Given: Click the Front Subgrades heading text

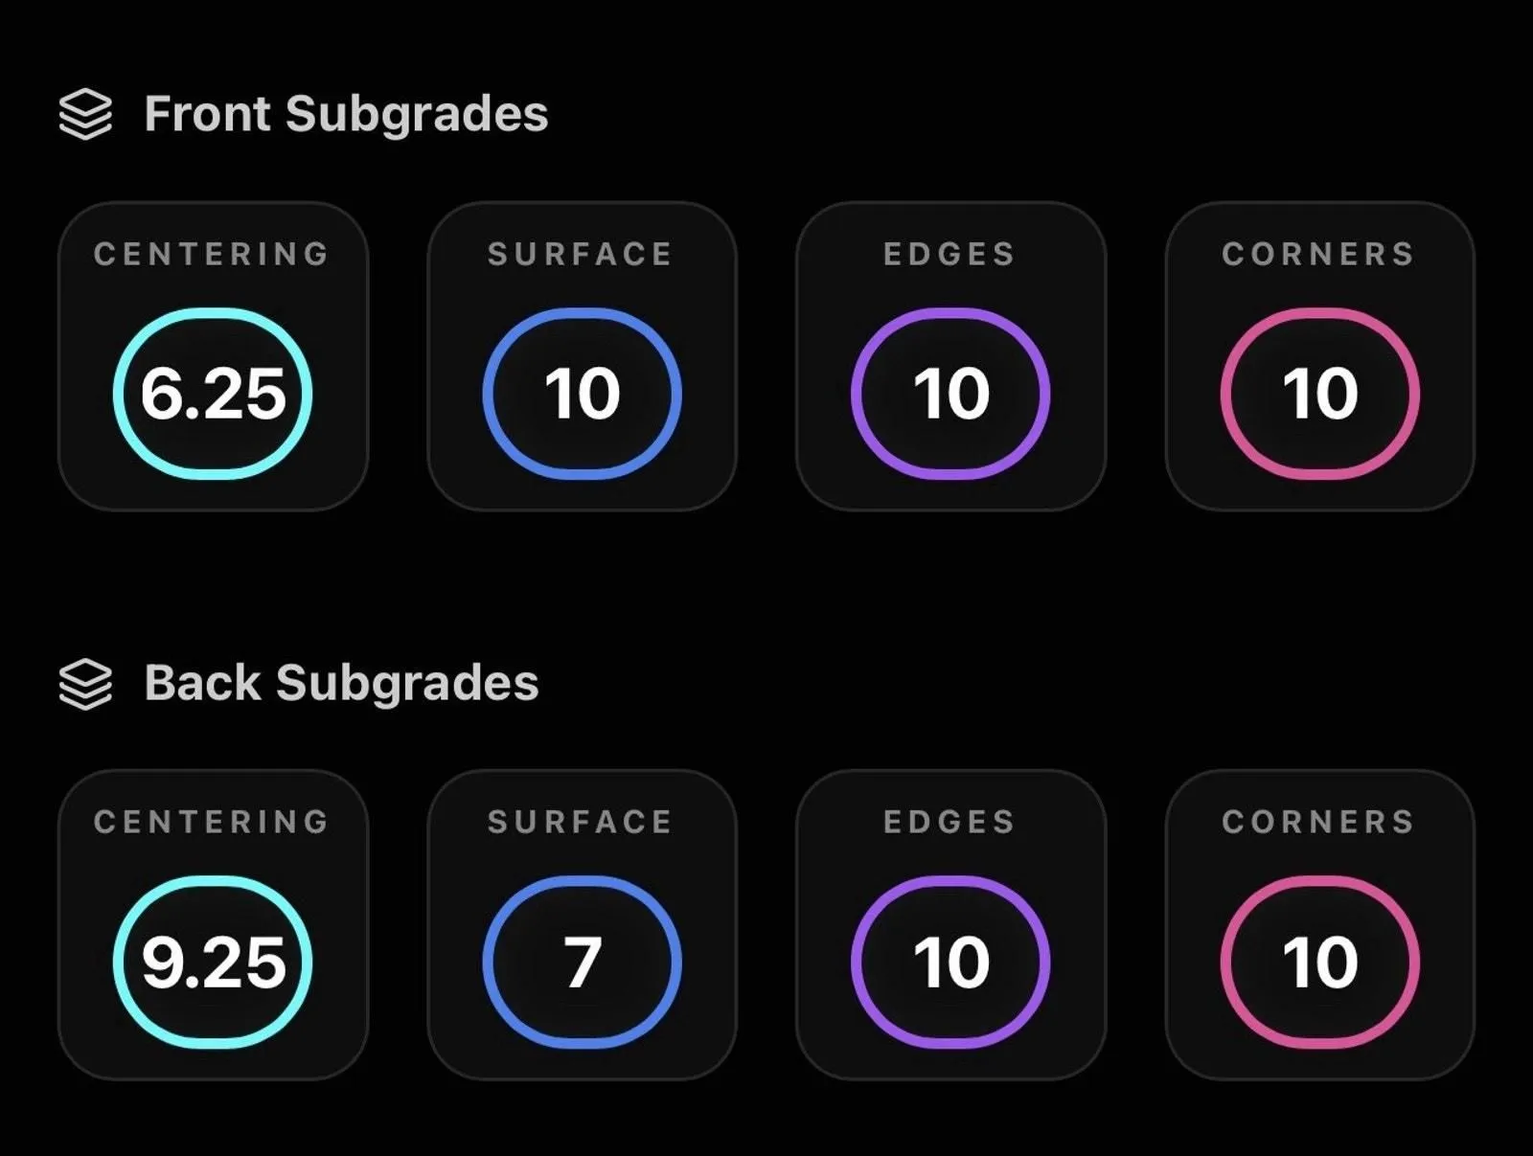Looking at the screenshot, I should (x=346, y=116).
